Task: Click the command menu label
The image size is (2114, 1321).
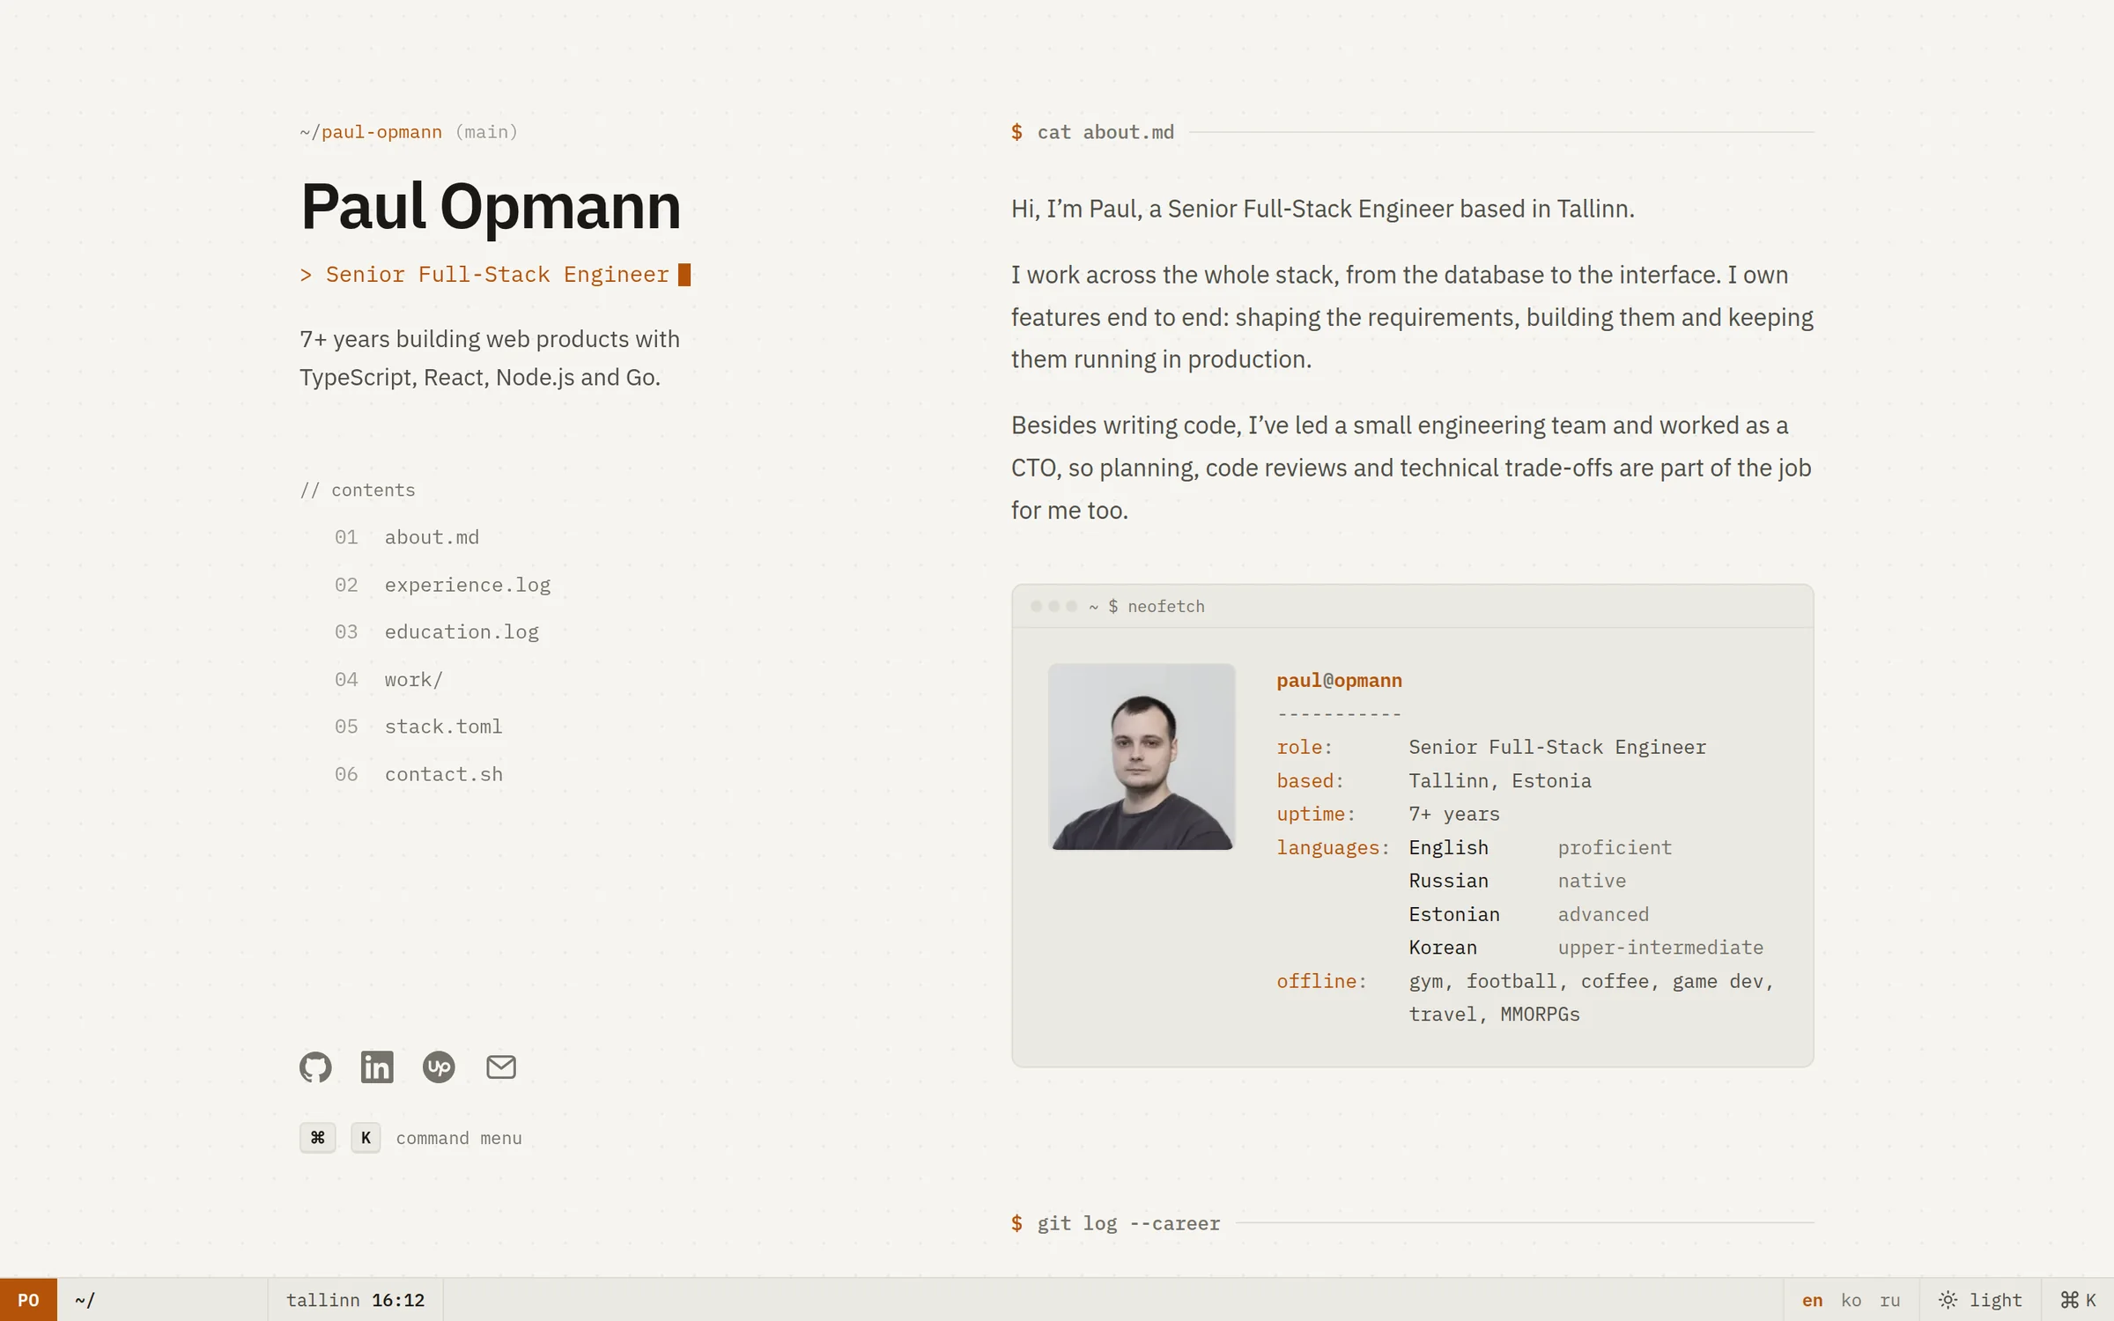Action: [x=459, y=1138]
